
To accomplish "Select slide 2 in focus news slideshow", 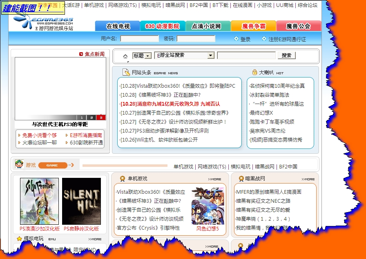I will 91,117.
